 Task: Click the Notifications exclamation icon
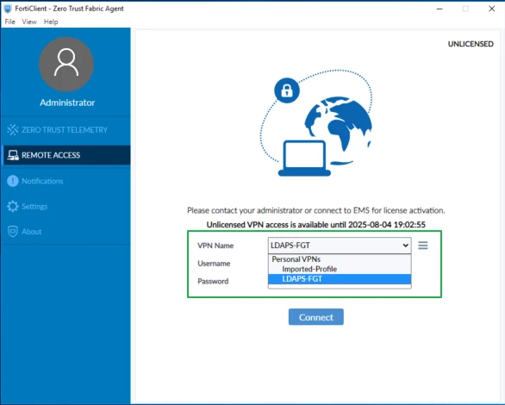tap(13, 181)
